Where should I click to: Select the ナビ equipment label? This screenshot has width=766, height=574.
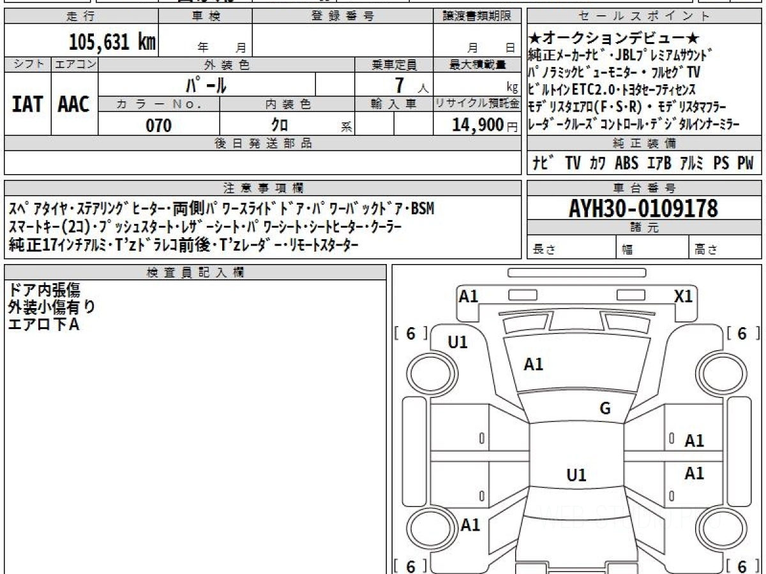tap(544, 163)
